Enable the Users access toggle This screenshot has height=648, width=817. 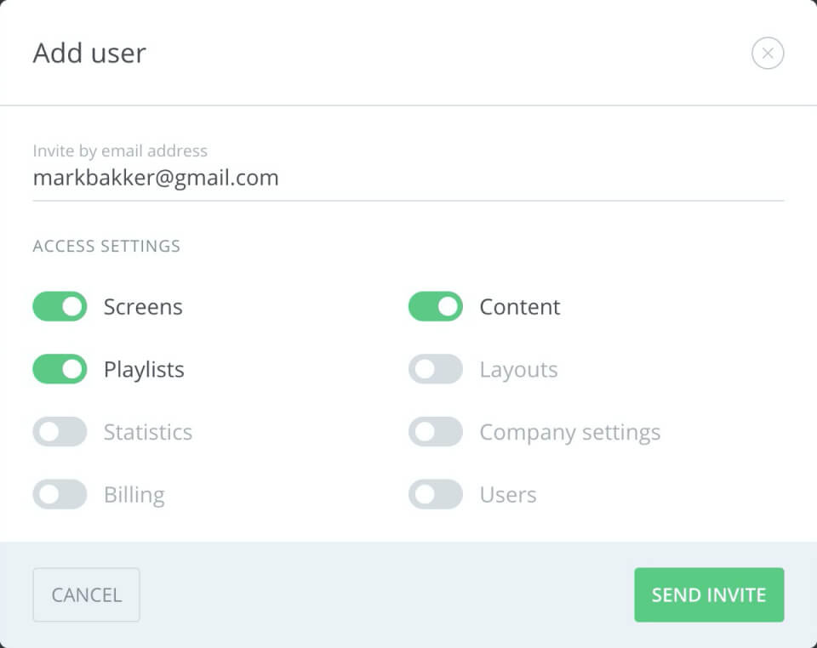(436, 494)
